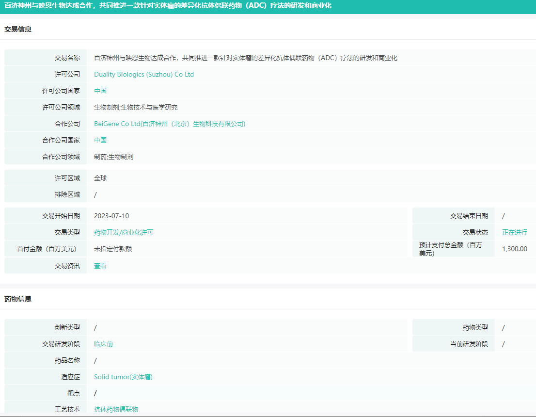Click the 临床前 development stage link
536x417 pixels.
(103, 344)
